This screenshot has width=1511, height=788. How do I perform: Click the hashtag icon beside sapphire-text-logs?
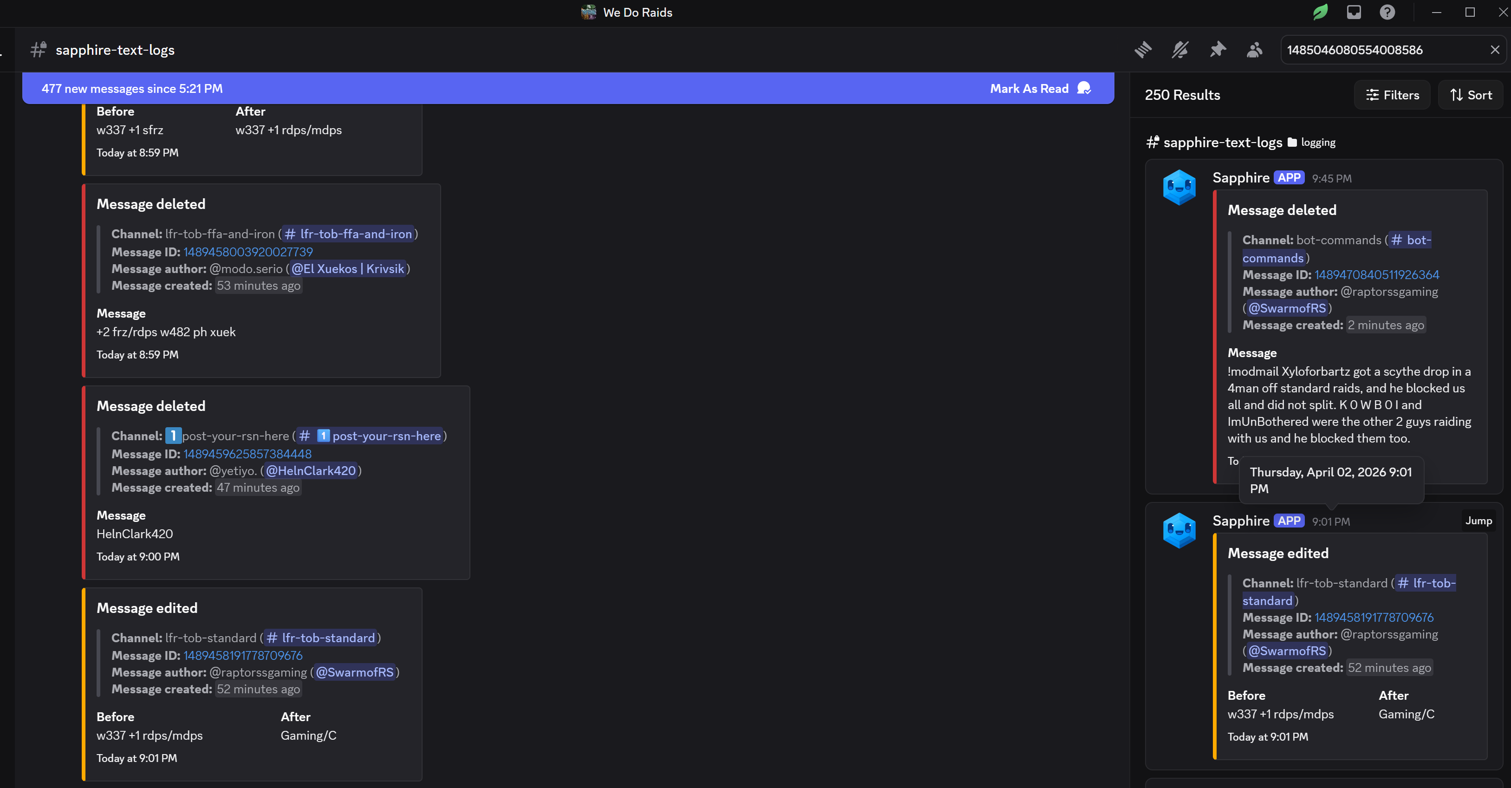click(x=38, y=49)
